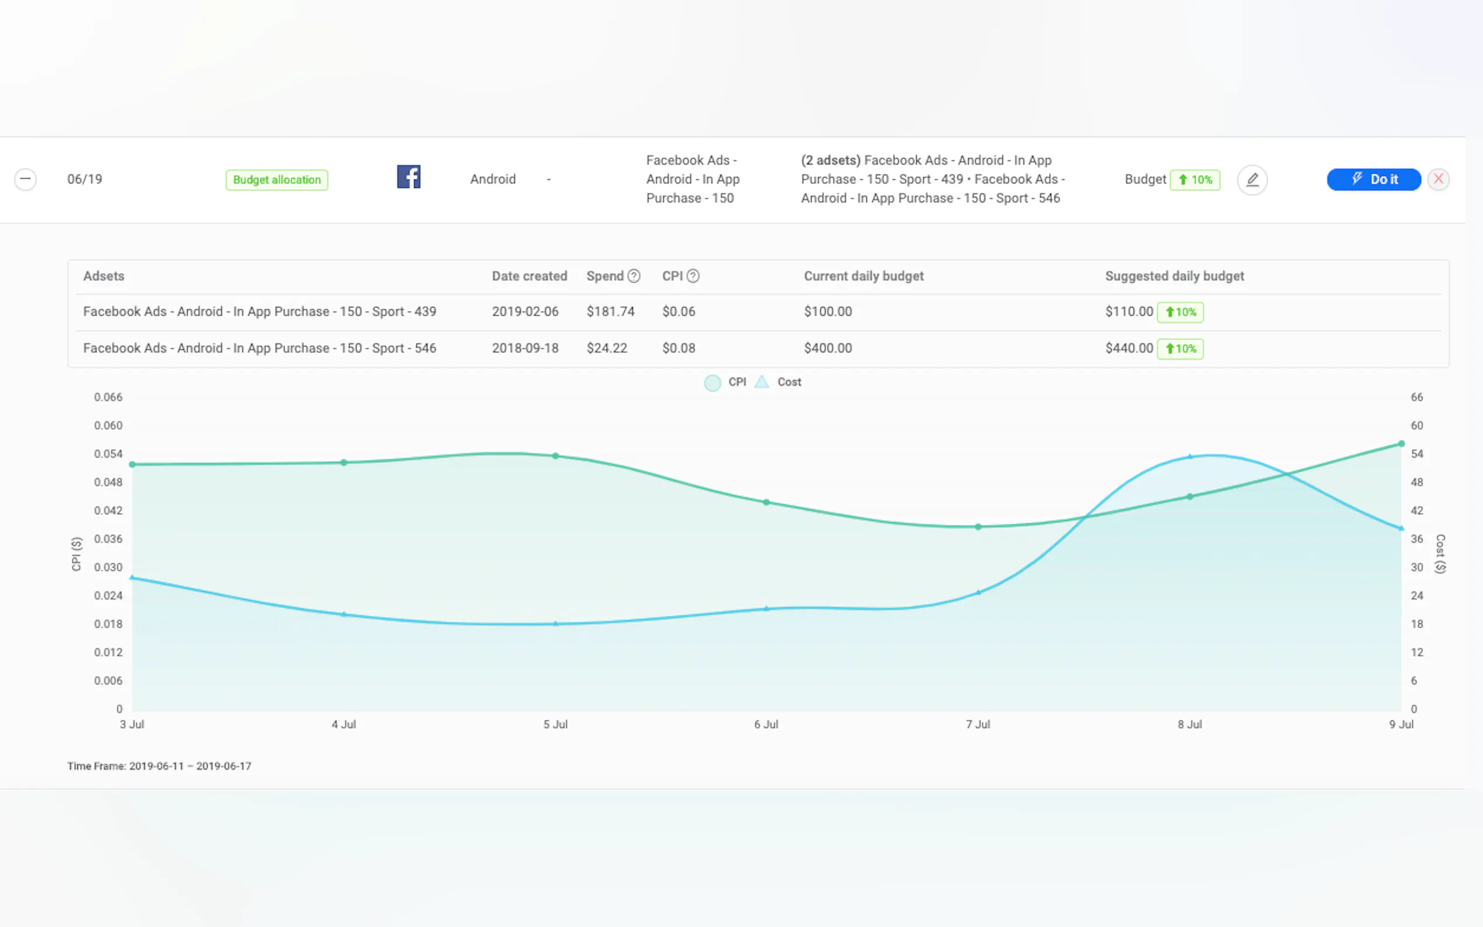
Task: Toggle CPI series in chart legend
Action: (x=726, y=382)
